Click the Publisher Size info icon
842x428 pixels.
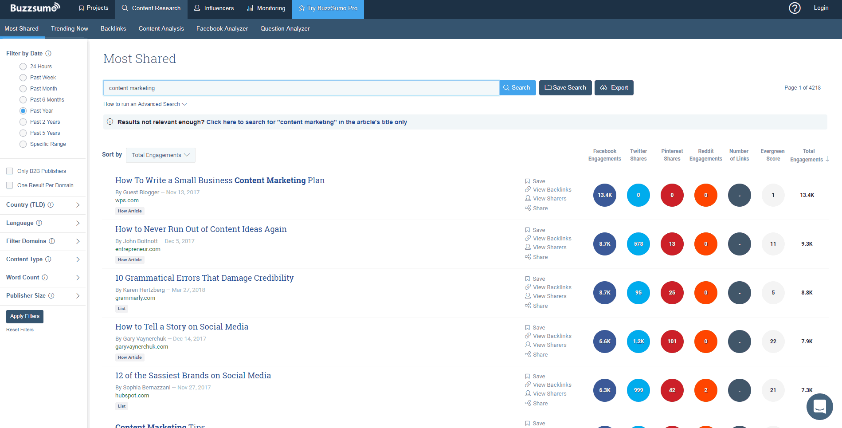pyautogui.click(x=51, y=295)
